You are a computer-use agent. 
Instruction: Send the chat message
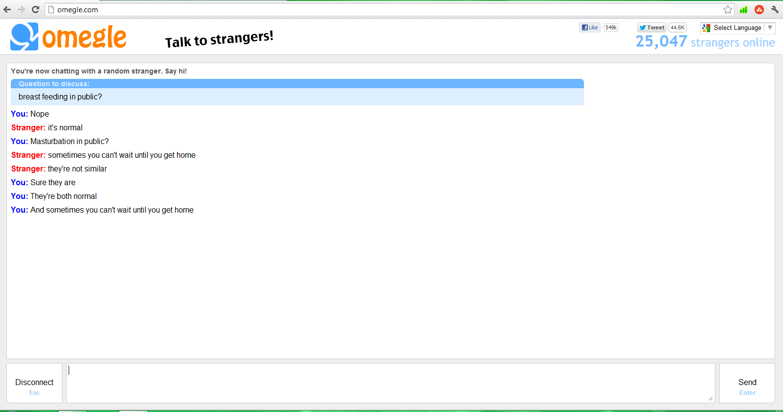[x=747, y=383]
